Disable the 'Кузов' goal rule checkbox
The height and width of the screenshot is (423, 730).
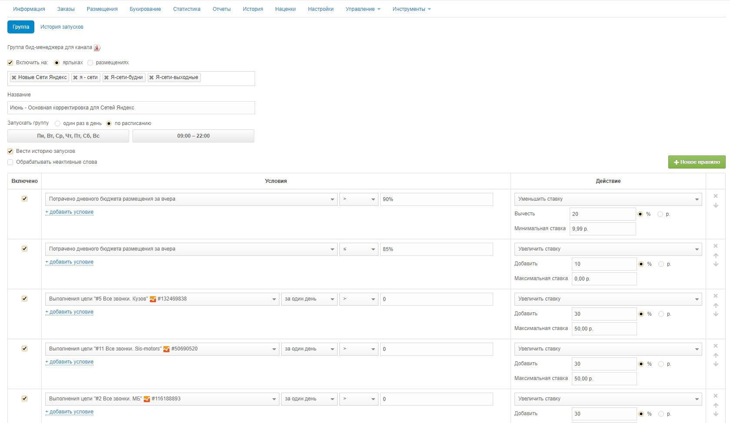pos(25,298)
